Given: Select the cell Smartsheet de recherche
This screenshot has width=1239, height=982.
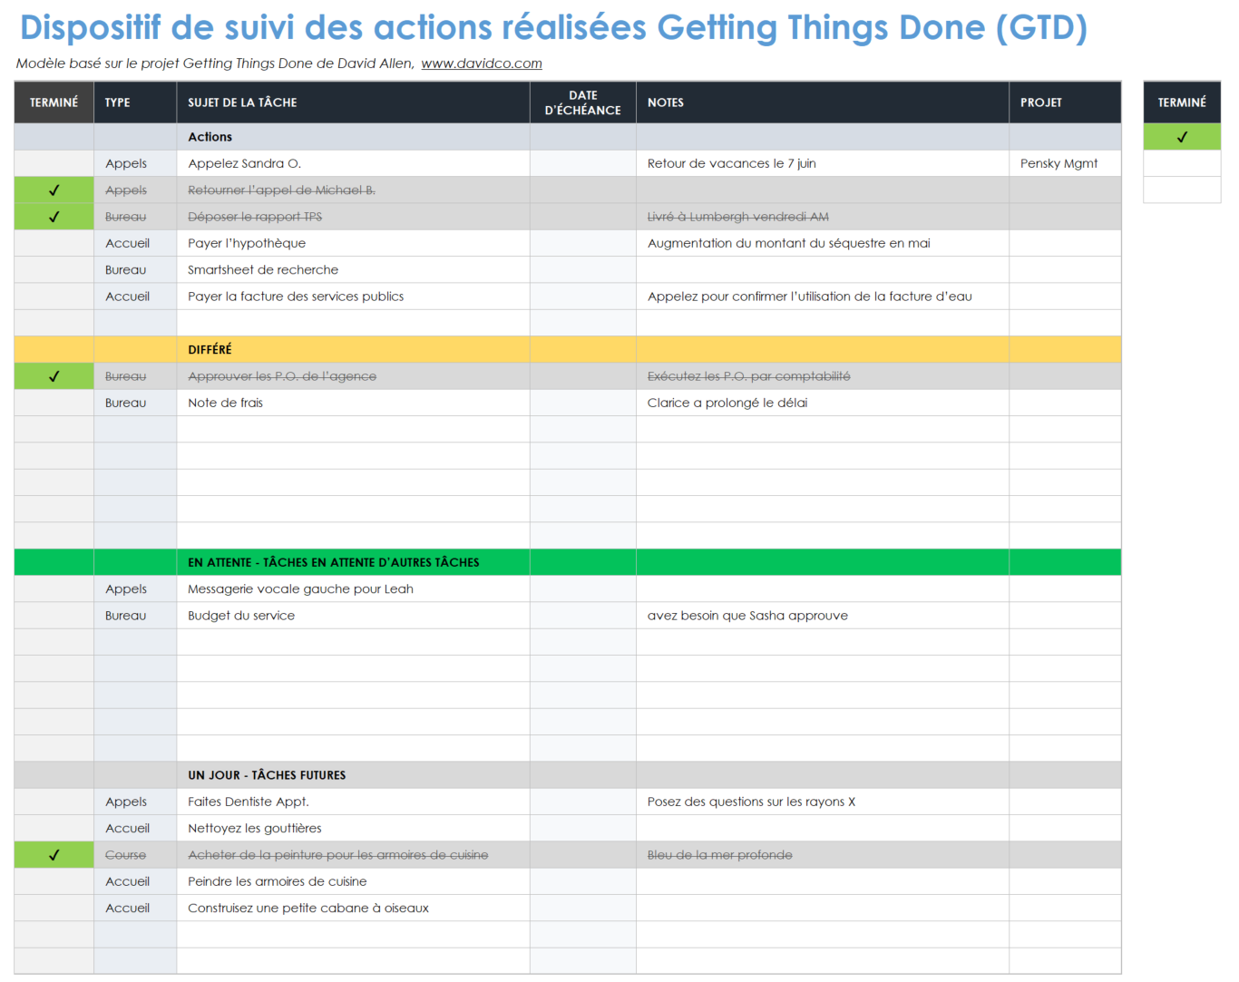Looking at the screenshot, I should (x=353, y=270).
